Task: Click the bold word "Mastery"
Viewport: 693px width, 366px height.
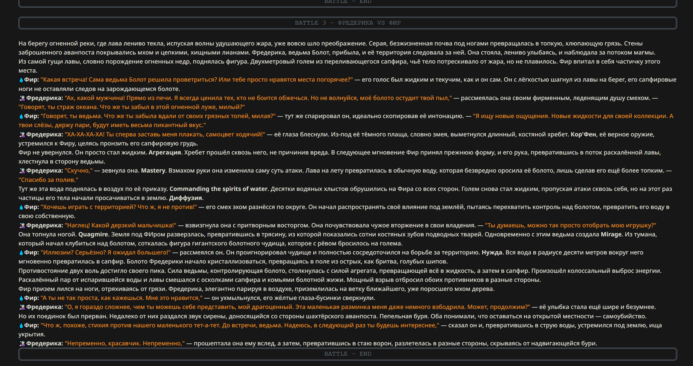Action: (x=153, y=171)
